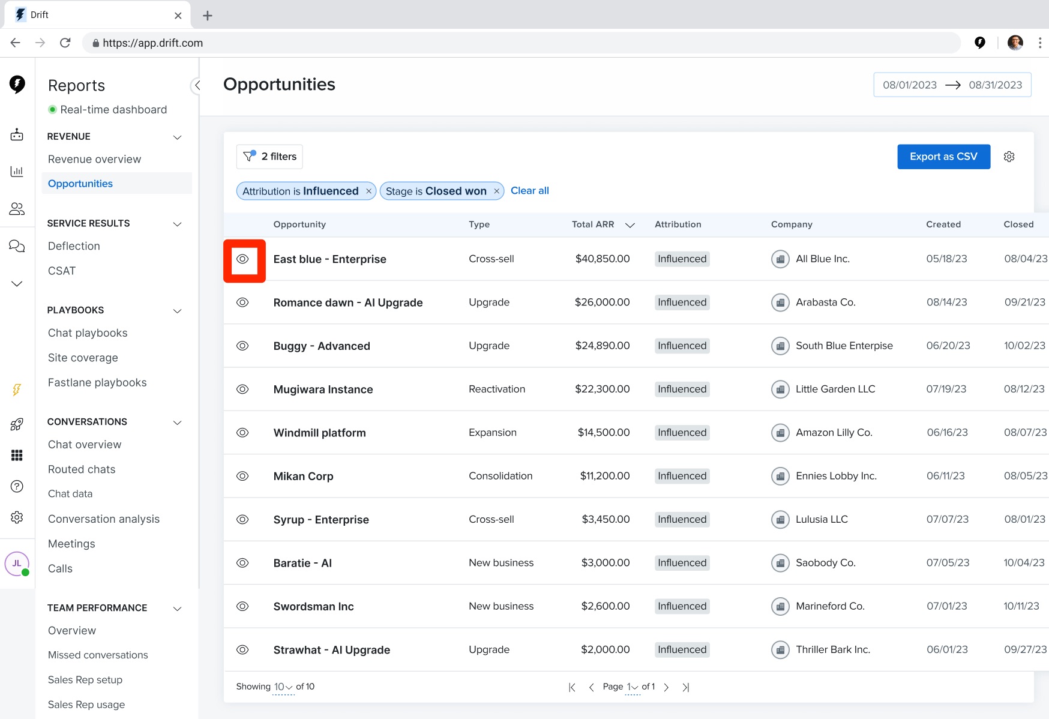Open the conversations chat bubbles icon
1049x719 pixels.
[17, 246]
